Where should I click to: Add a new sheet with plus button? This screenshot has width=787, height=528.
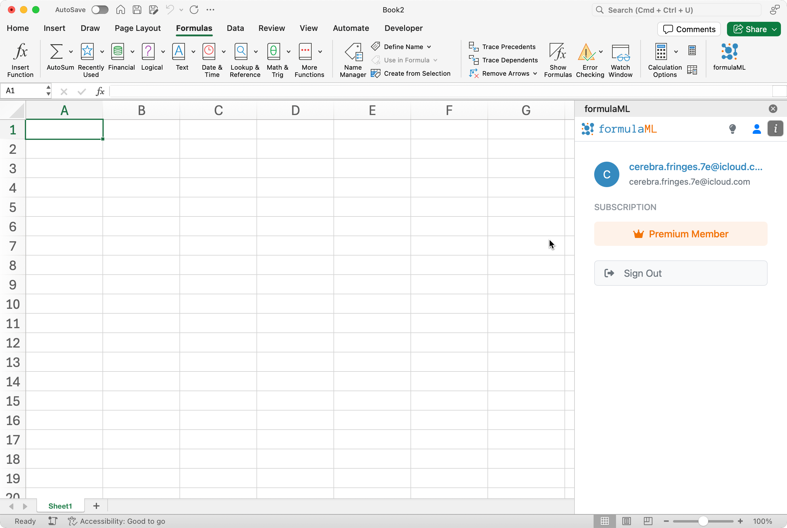pyautogui.click(x=96, y=506)
